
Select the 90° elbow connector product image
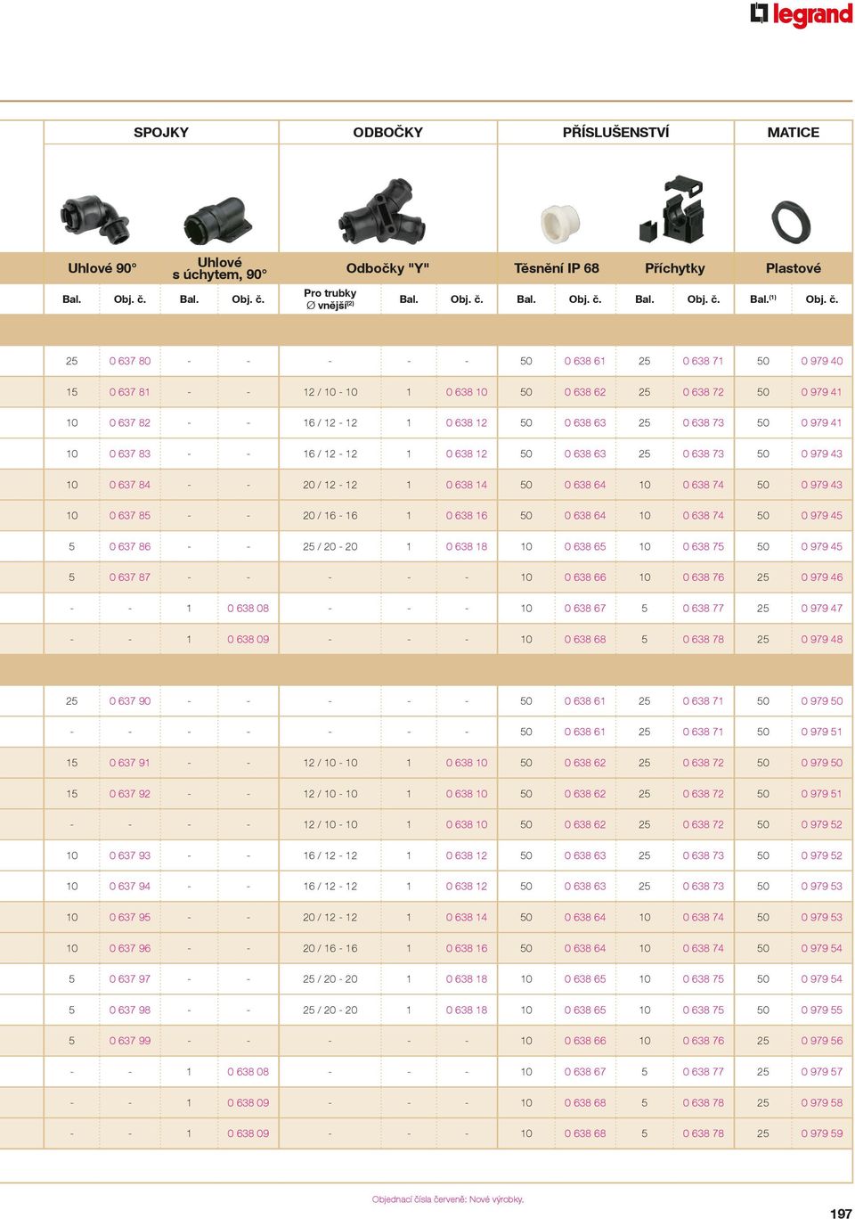96,219
